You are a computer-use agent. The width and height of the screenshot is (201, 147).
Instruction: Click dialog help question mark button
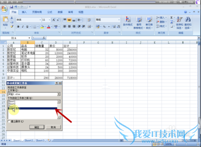[x=57, y=83]
